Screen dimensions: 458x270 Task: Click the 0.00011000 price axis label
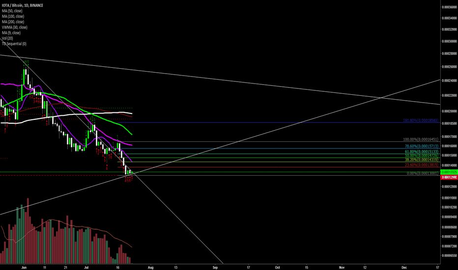pos(449,198)
